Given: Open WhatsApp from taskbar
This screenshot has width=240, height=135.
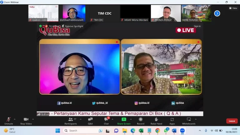Looking at the screenshot, I should pos(166,131).
